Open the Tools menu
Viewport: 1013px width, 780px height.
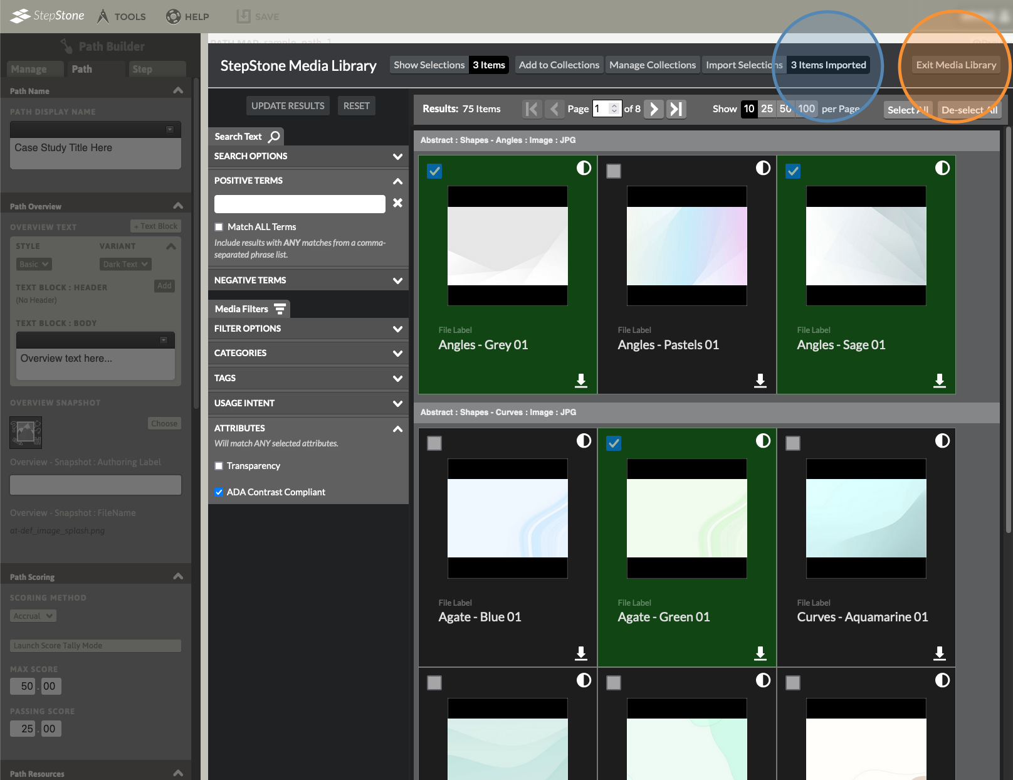click(x=122, y=16)
